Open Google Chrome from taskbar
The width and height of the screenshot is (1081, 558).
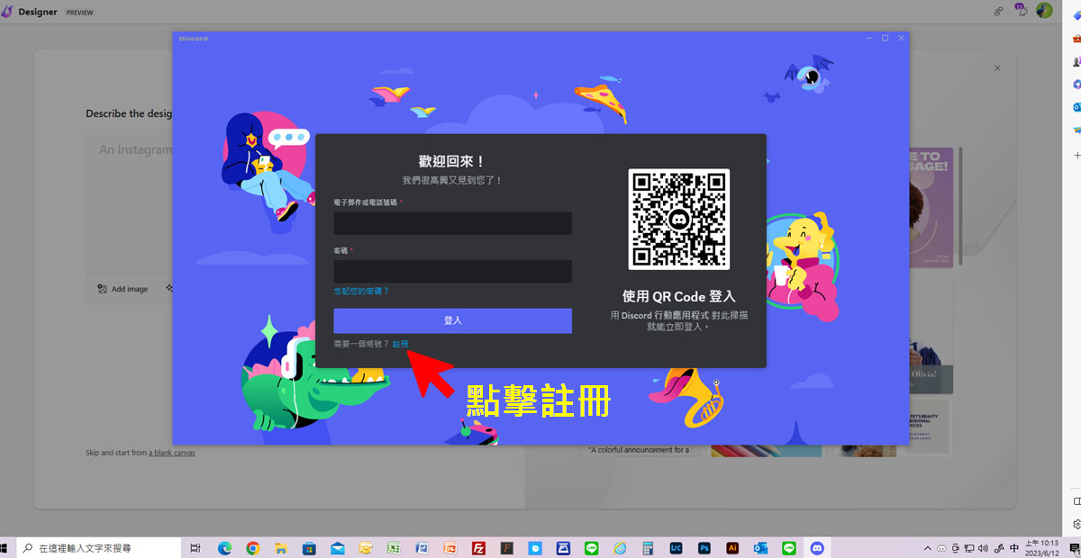click(x=253, y=547)
